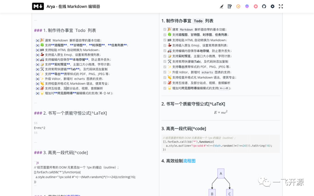Click editor comment line '// 给页面里所有的 DOM 元素'
Image resolution: width=314 pixels, height=196 pixels.
[x=76, y=168]
